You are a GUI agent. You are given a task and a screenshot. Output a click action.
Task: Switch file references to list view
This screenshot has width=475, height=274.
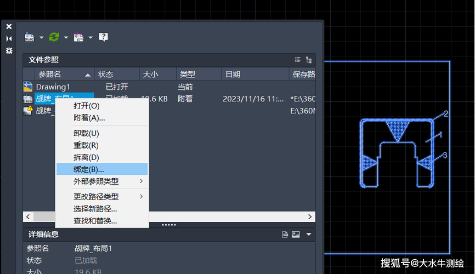click(297, 60)
